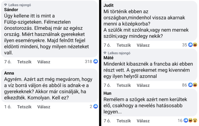Click the like reaction icon on Sándor's comment
This screenshot has height=126, width=199.
[96, 61]
